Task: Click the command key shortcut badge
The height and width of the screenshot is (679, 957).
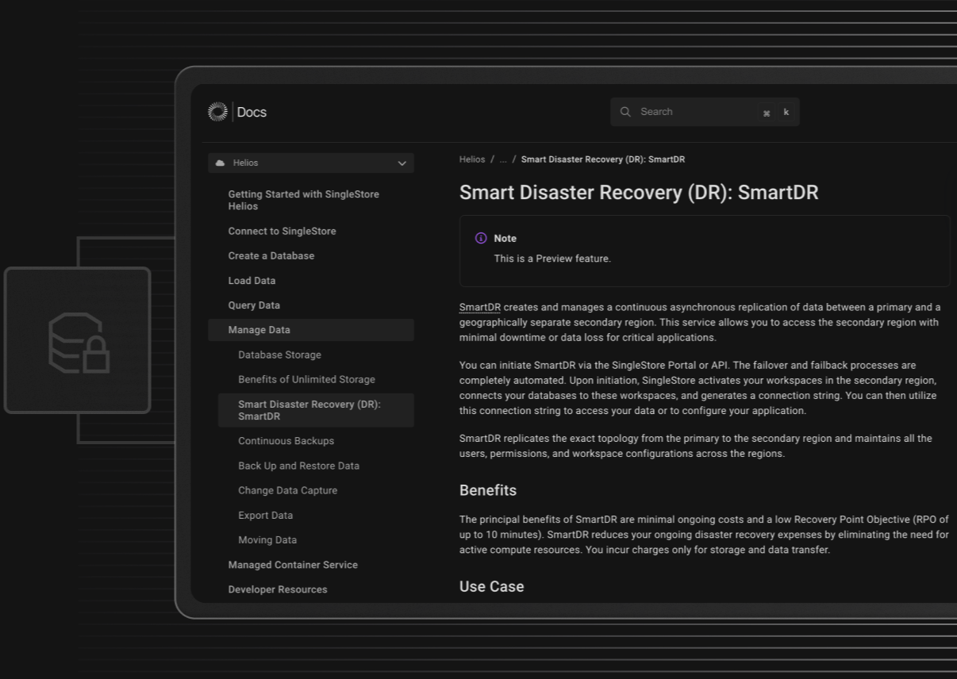Action: [x=767, y=113]
